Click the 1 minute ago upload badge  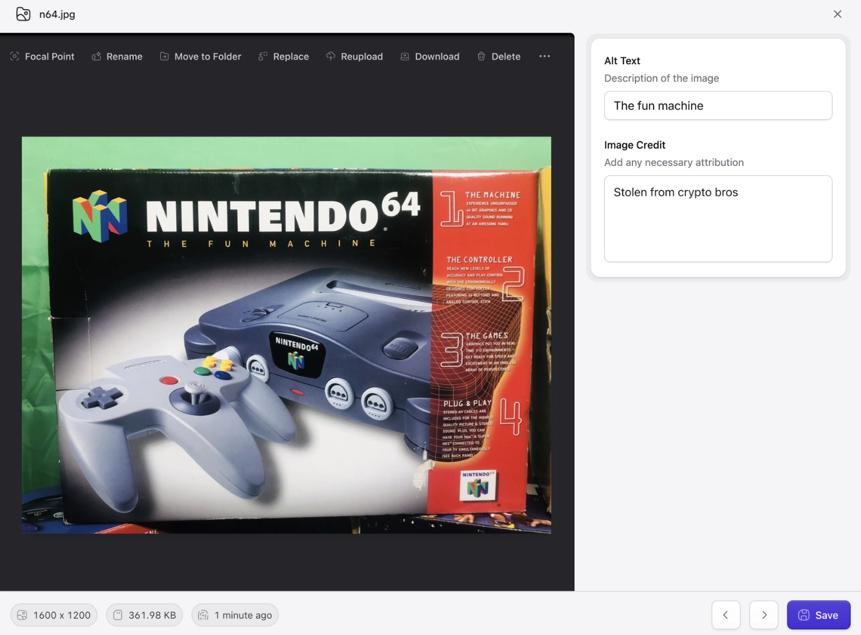[235, 615]
